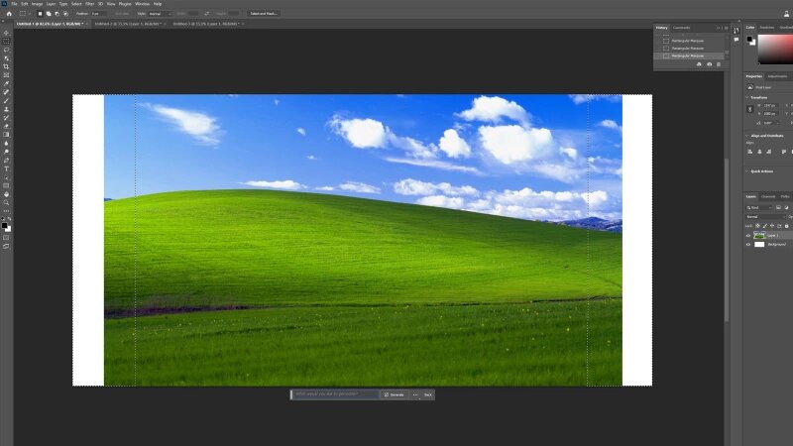Select the Spot Healing Brush tool
The width and height of the screenshot is (793, 446).
(6, 92)
